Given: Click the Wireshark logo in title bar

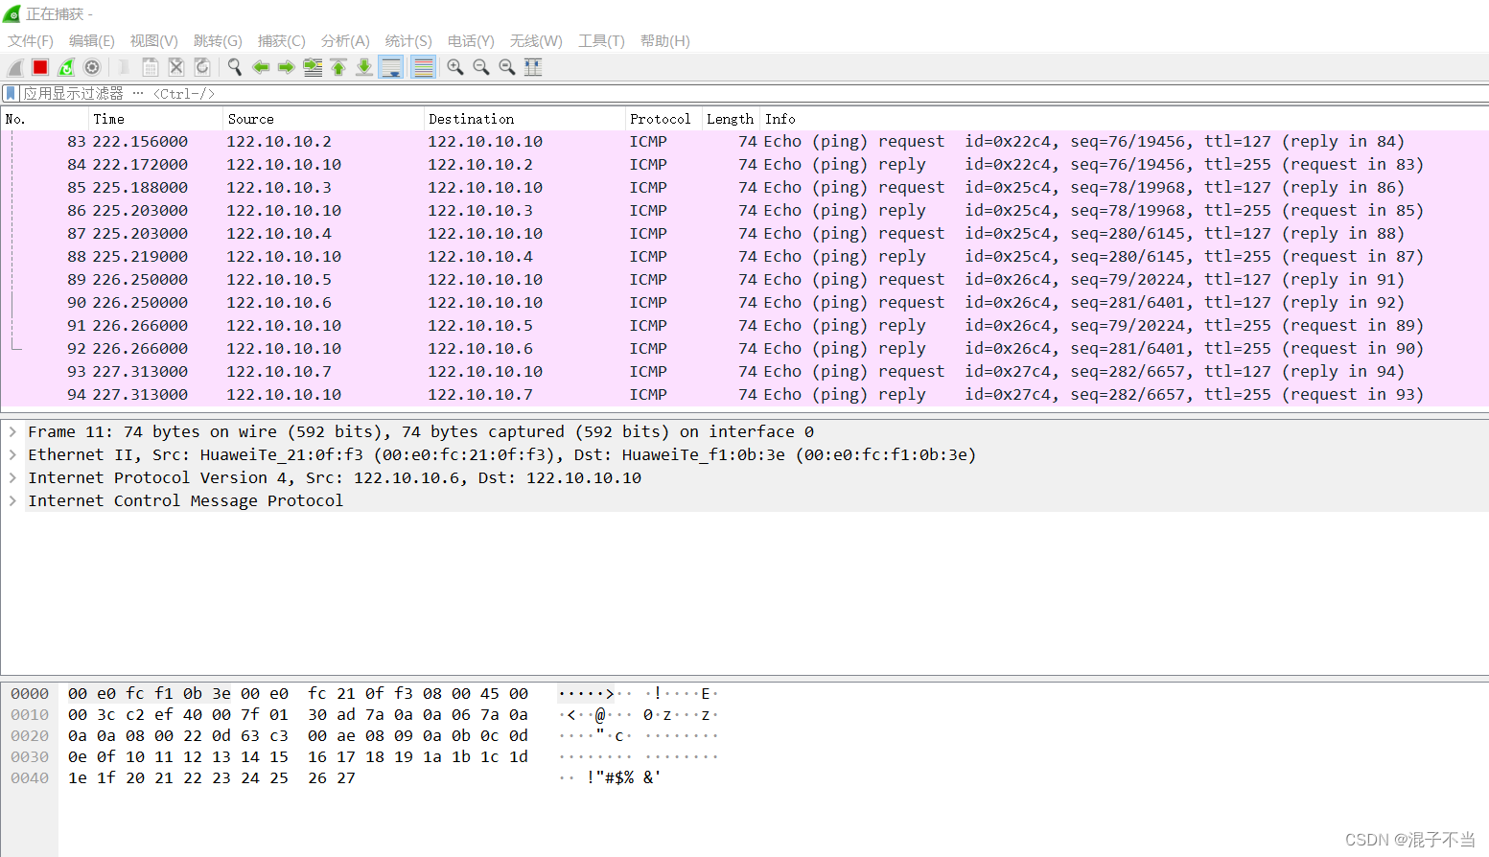Looking at the screenshot, I should pos(12,13).
